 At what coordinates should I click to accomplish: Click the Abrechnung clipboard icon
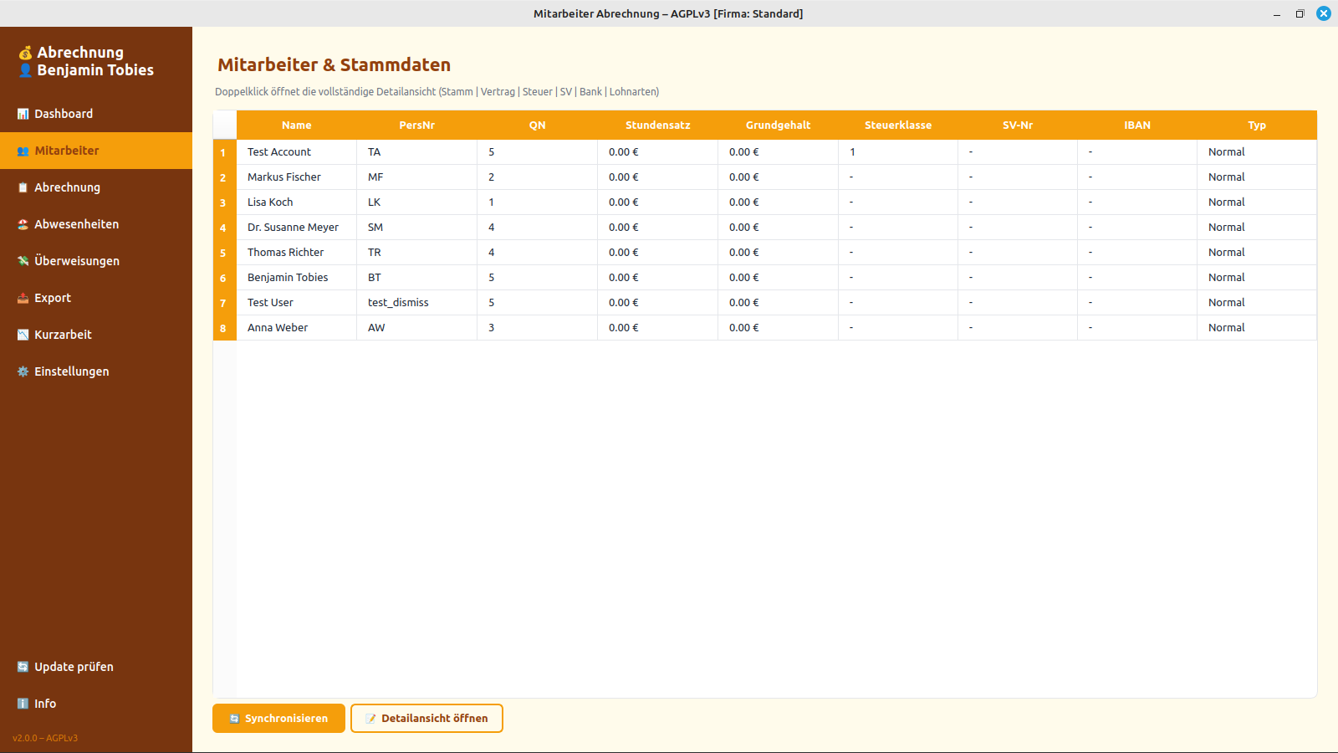(23, 187)
